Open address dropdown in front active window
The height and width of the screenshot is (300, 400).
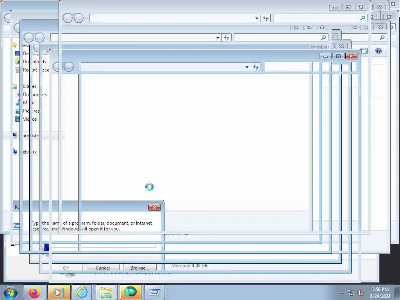[x=247, y=67]
